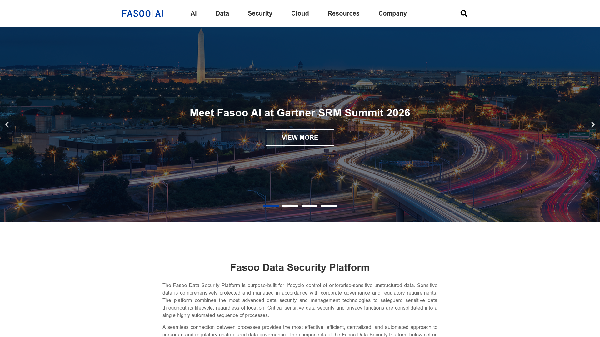Open the Company menu

(392, 13)
